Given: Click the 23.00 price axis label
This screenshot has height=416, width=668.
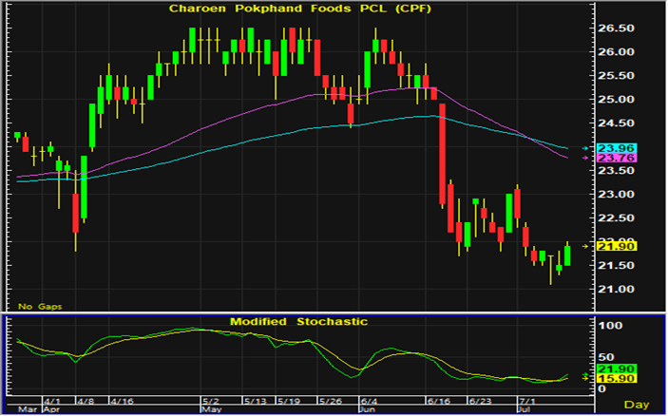Looking at the screenshot, I should pos(616,194).
